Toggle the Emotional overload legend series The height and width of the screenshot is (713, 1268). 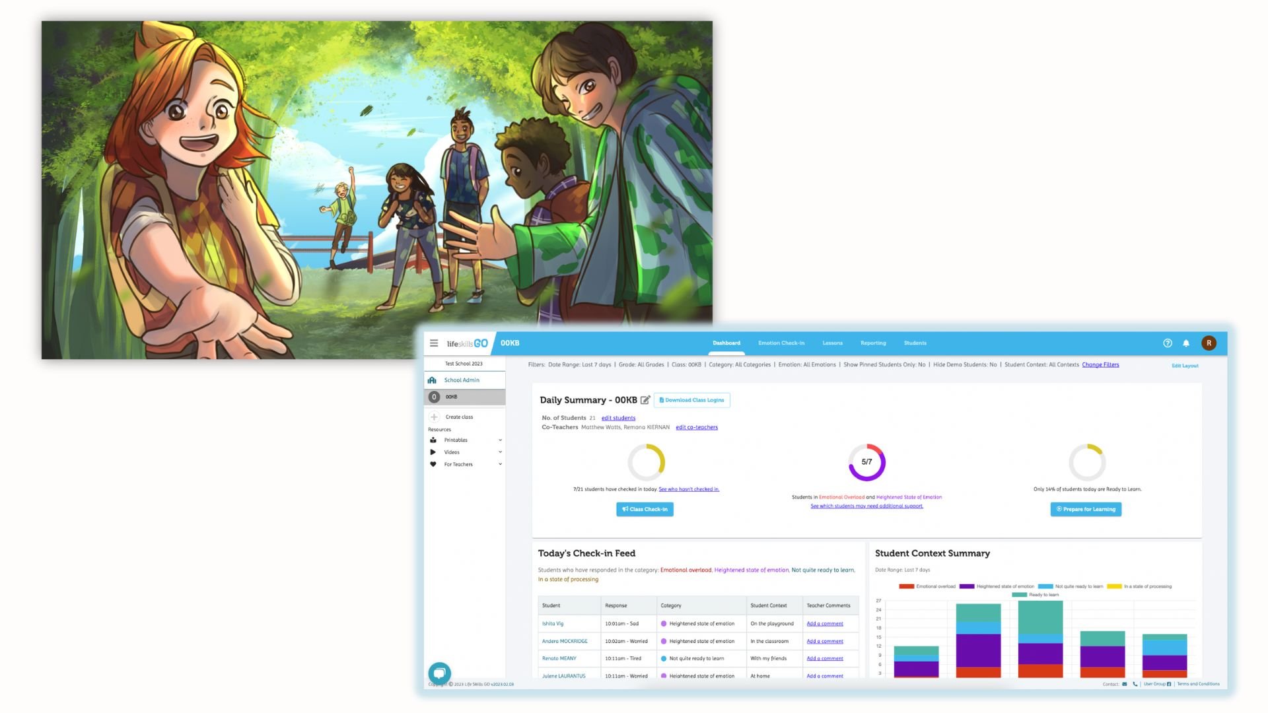click(x=927, y=586)
